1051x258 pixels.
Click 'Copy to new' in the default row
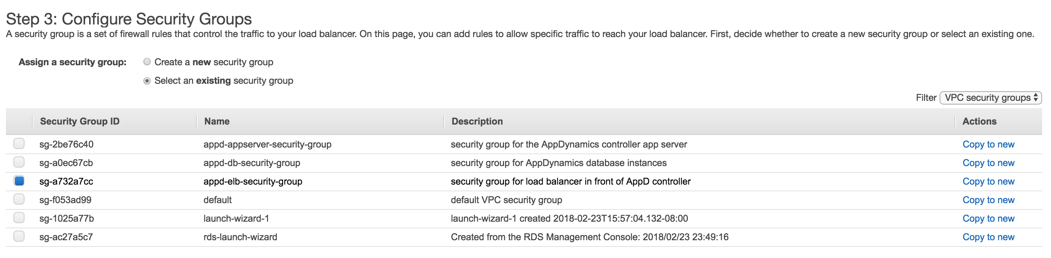[988, 200]
